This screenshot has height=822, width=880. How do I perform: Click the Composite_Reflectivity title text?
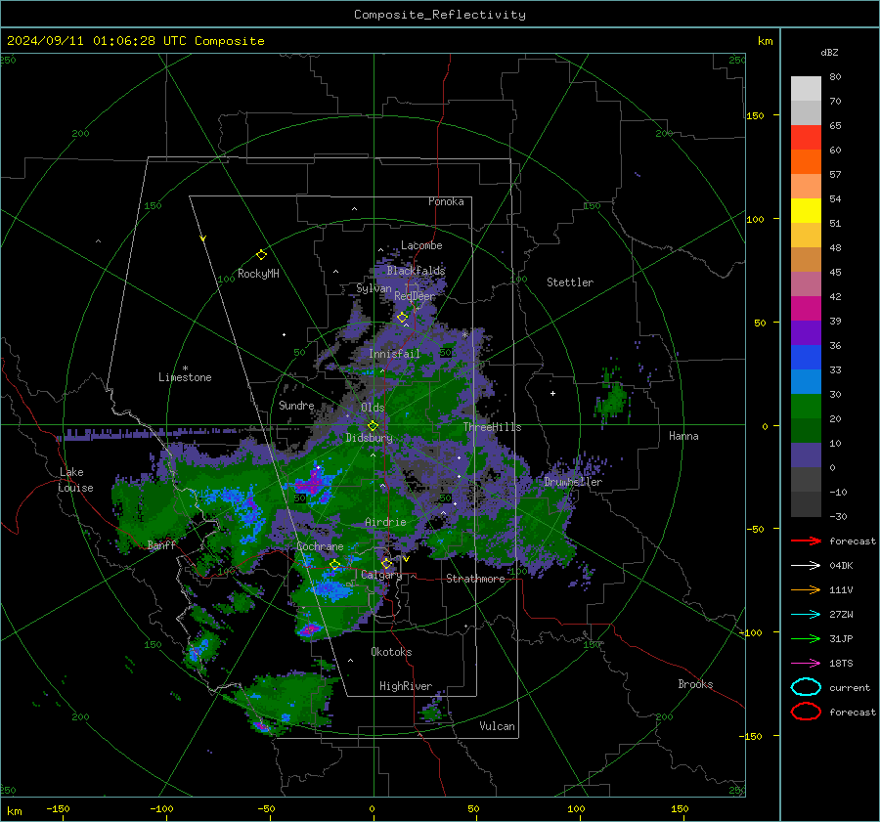(x=440, y=15)
